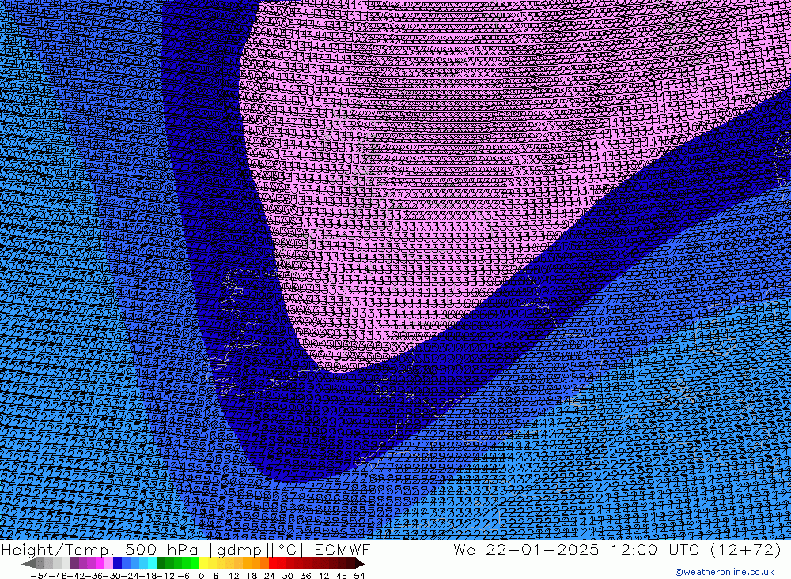Click the '54' legend value
Viewport: 791px width, 579px height.
click(359, 576)
